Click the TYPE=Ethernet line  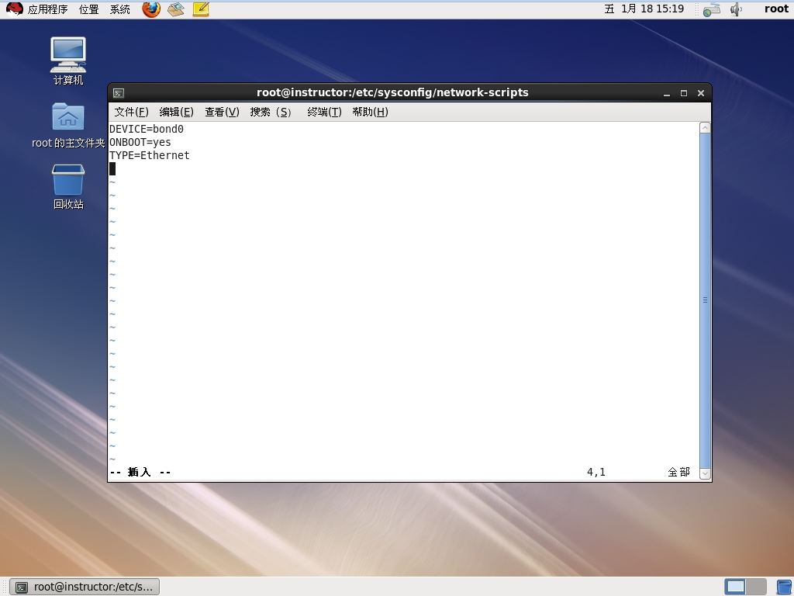pyautogui.click(x=150, y=155)
